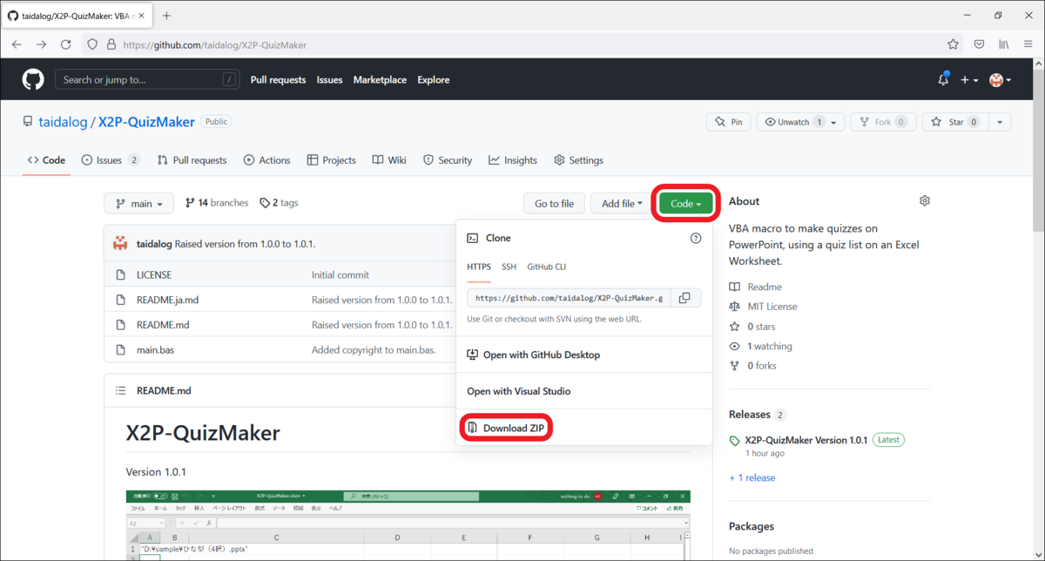Open Firefox library icon
Screen dimensions: 1045x561
(x=1004, y=44)
